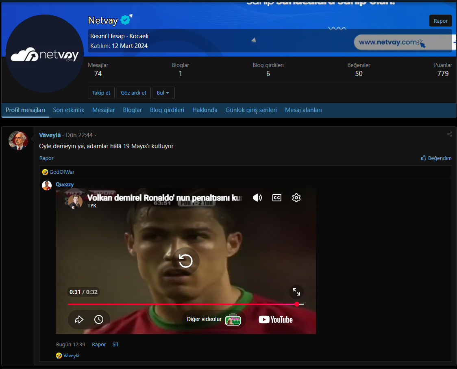Screen dimensions: 457x369
Task: Follow Netvay with Takip et
Action: point(101,93)
